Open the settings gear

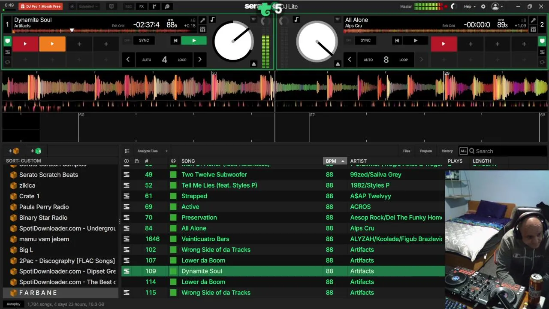(483, 6)
